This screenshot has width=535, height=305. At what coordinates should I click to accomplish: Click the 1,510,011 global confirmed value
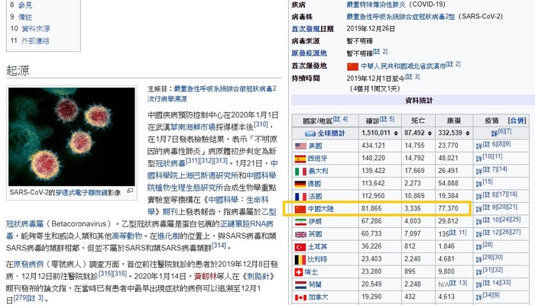pos(376,133)
